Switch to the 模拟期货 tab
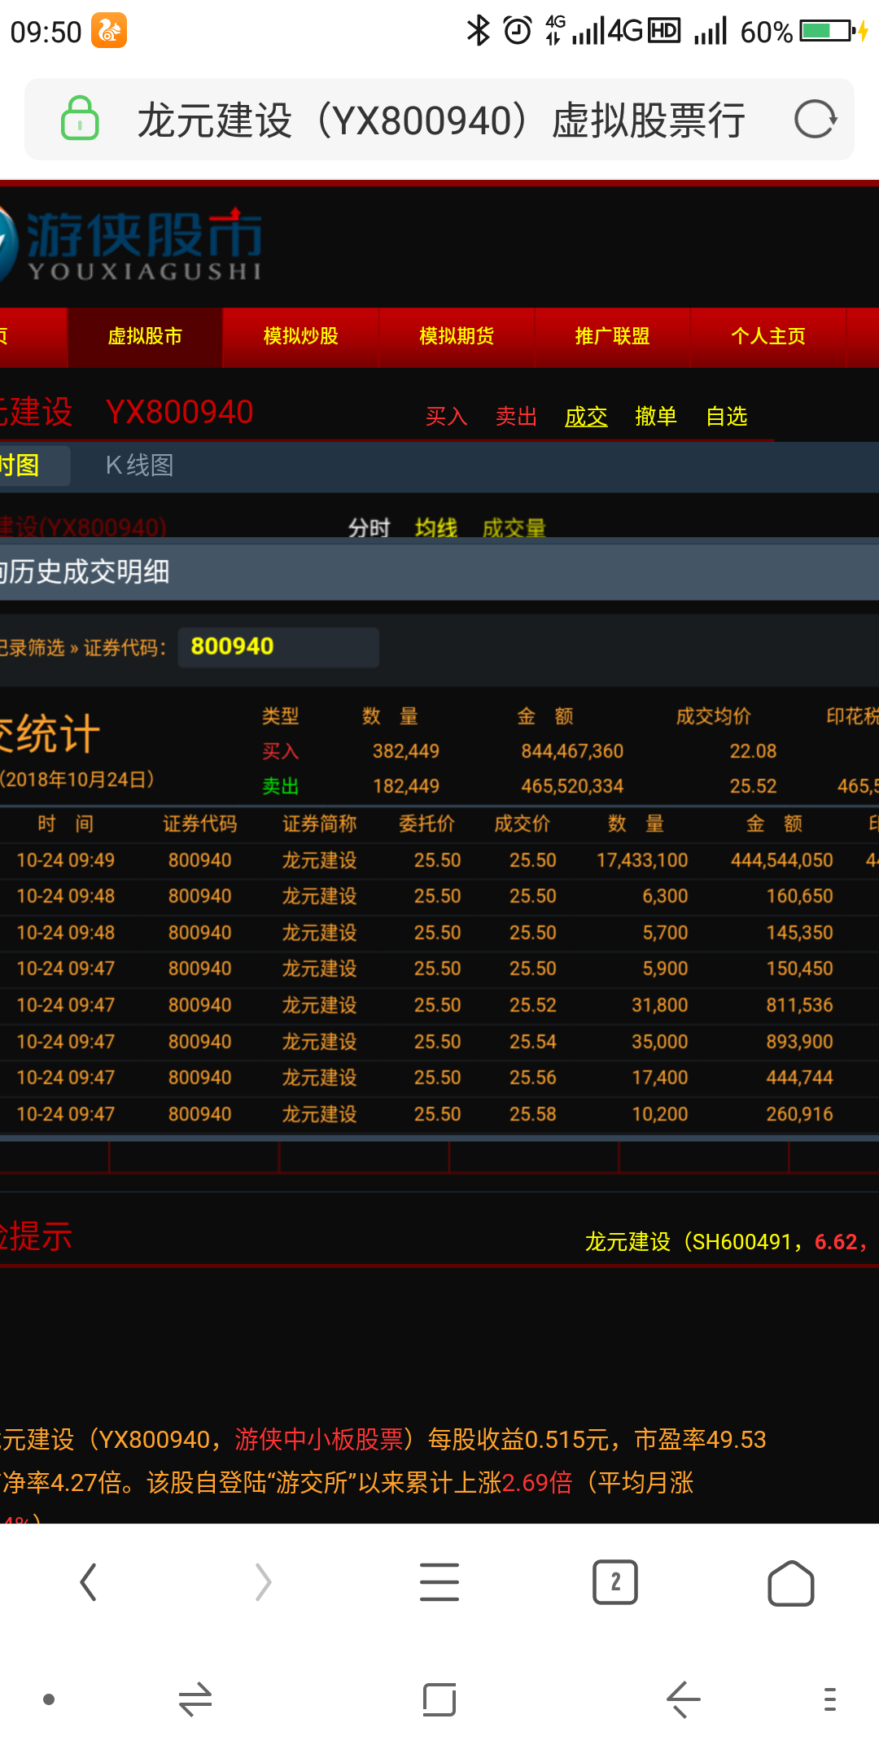Screen dimensions: 879x1758 (x=457, y=337)
